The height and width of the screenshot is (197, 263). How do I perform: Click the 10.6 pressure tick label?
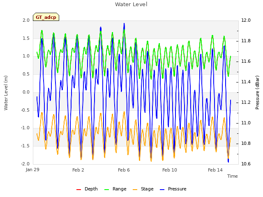pyautogui.click(x=246, y=164)
